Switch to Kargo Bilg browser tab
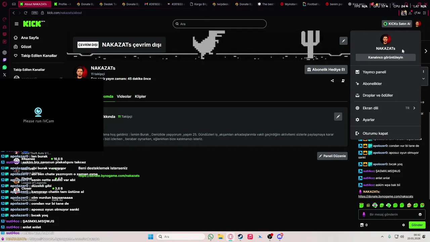This screenshot has width=430, height=242. (x=199, y=4)
